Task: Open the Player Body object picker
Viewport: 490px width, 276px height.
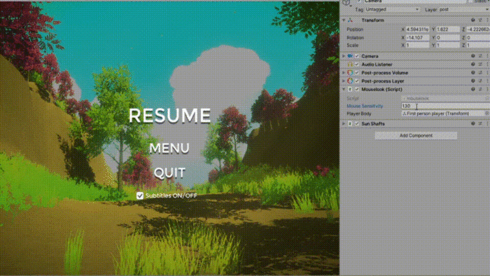Action: pyautogui.click(x=487, y=113)
